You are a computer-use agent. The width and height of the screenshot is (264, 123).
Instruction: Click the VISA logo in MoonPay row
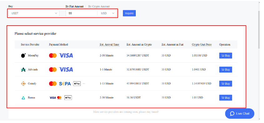coord(66,55)
